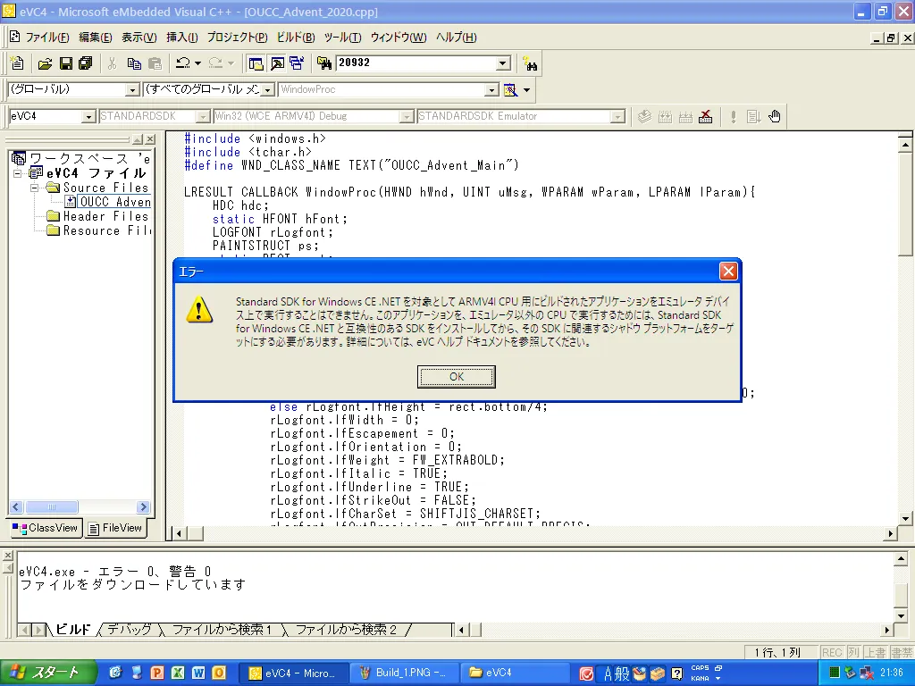
Task: Click the Insert Breakpoint hand icon
Action: (775, 117)
